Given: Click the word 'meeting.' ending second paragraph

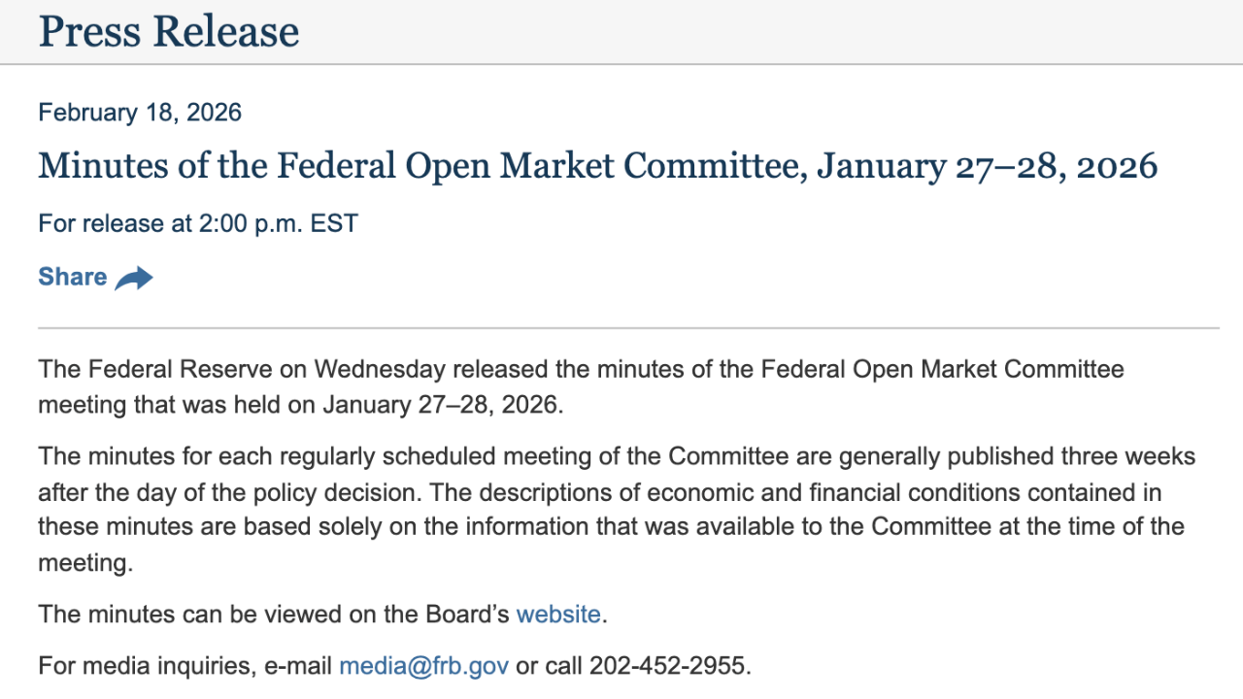Looking at the screenshot, I should (85, 563).
